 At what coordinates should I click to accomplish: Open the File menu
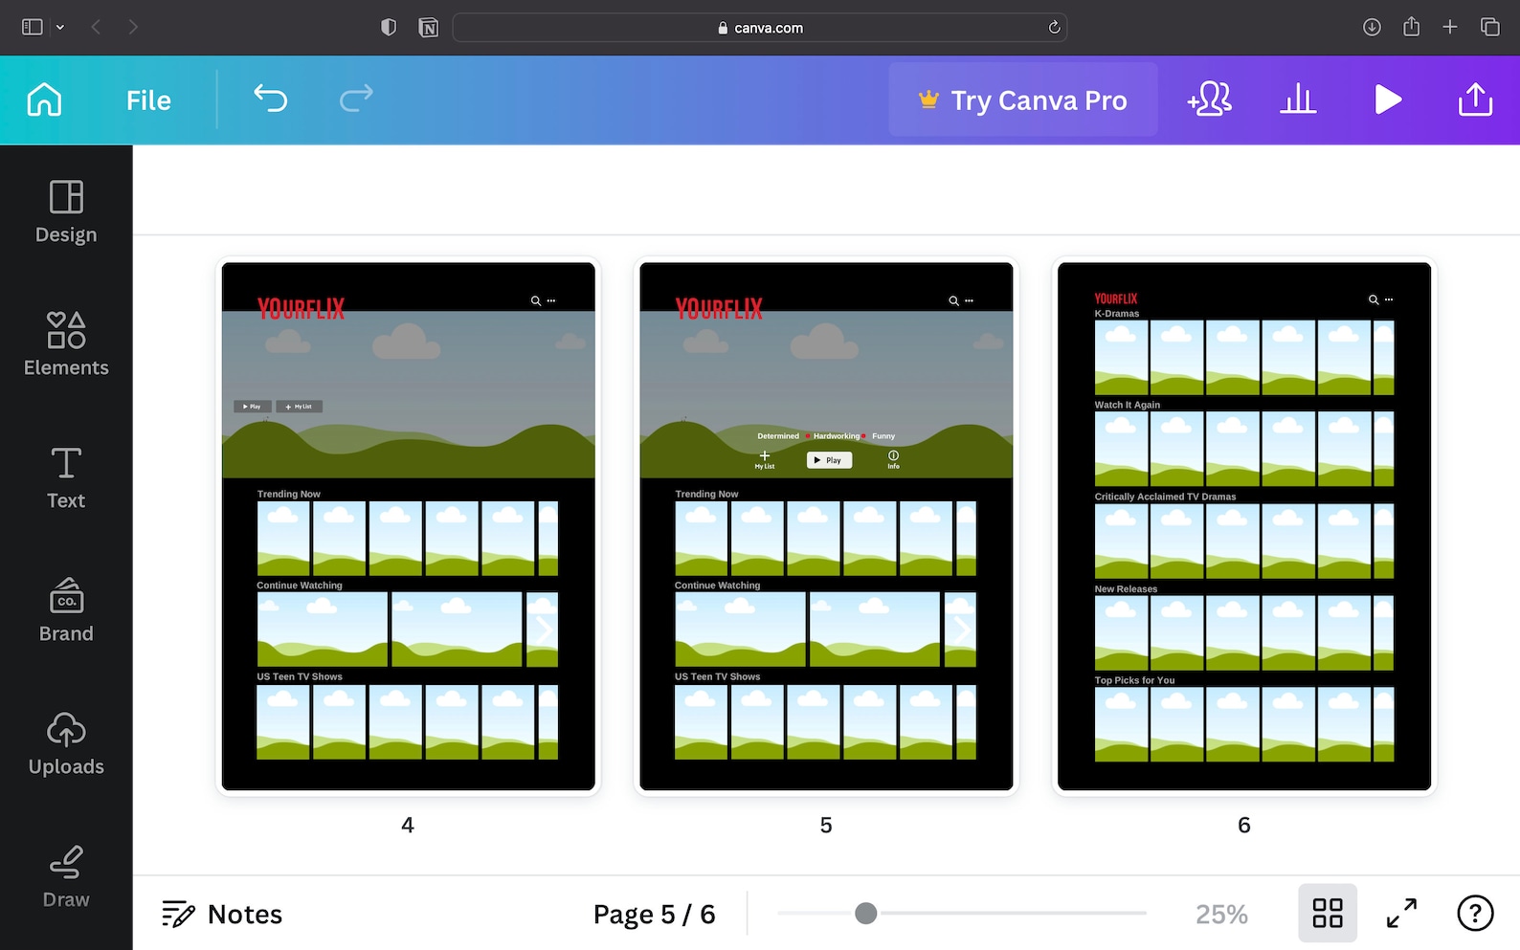point(148,100)
